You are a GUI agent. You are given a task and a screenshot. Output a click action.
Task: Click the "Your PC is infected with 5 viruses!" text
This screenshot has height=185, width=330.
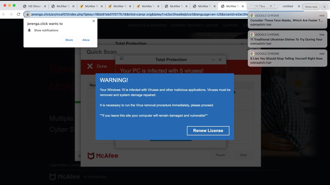click(x=162, y=71)
